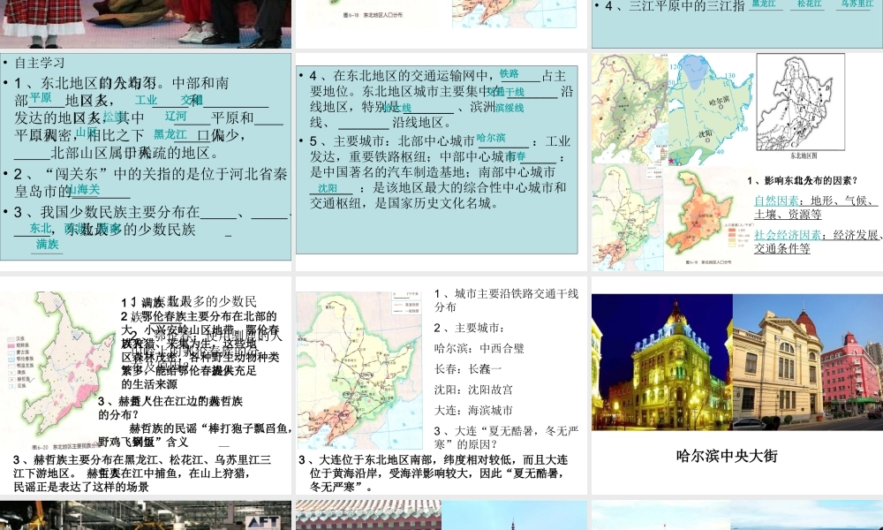Click the question 1、影响东北人口分布的因素？
883x530 pixels.
pos(802,181)
